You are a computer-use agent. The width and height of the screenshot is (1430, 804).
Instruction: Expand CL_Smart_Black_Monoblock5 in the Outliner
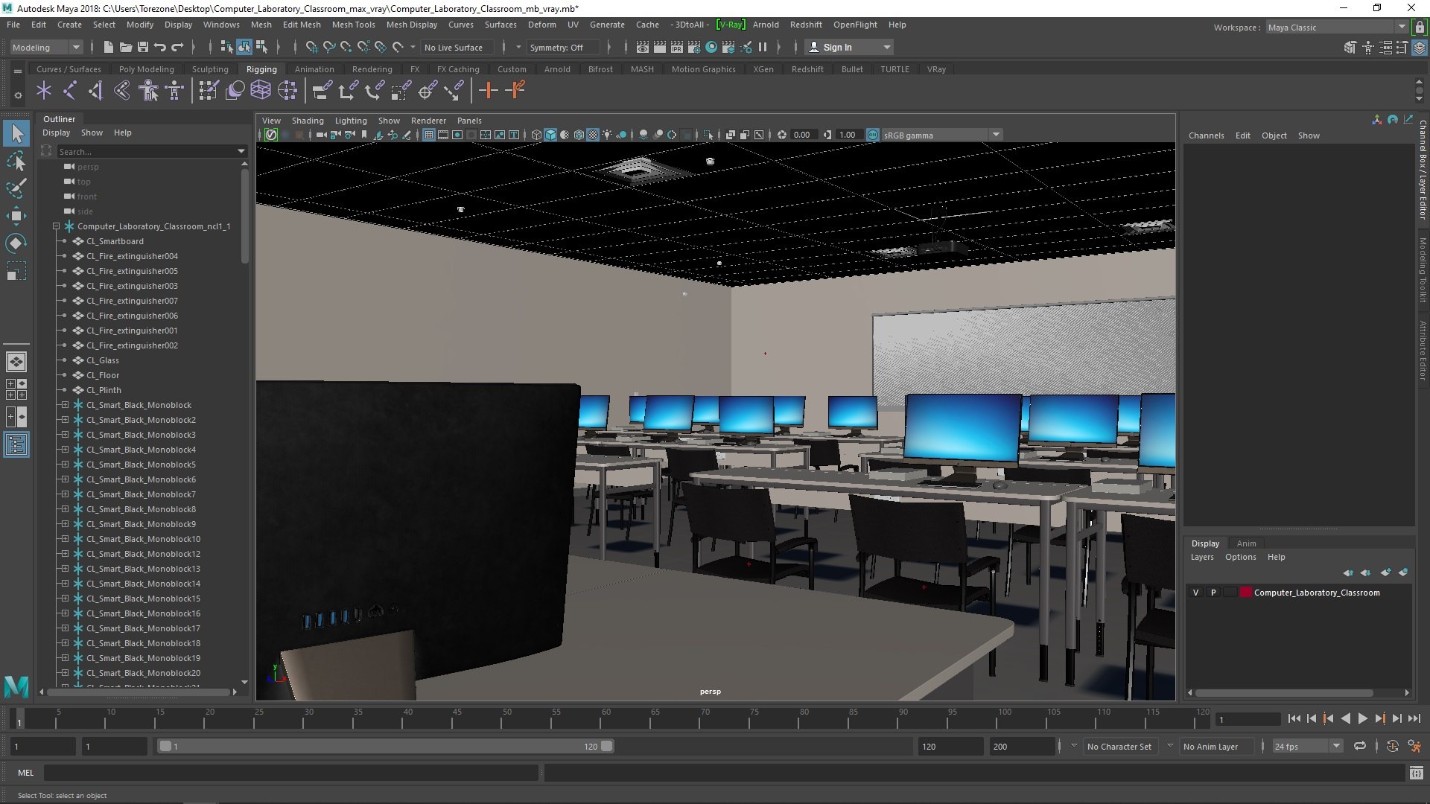(65, 465)
